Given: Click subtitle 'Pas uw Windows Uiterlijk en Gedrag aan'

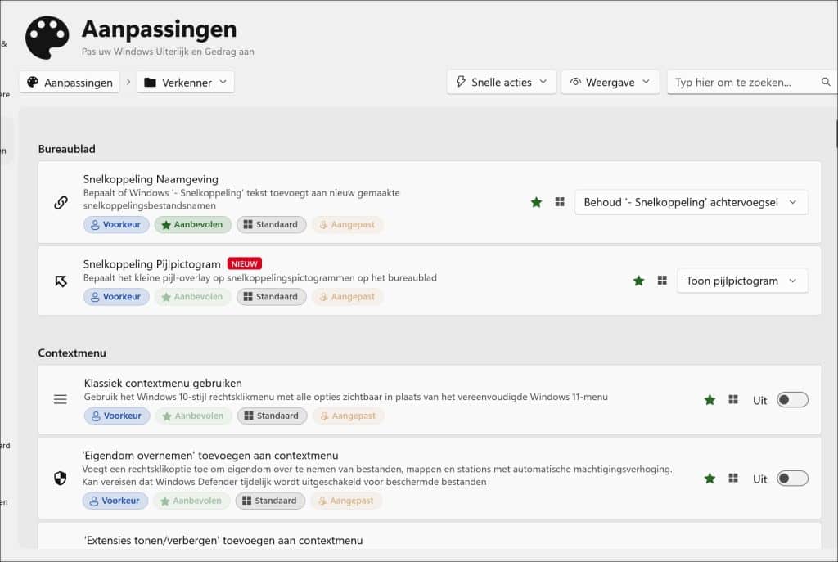Looking at the screenshot, I should point(168,52).
